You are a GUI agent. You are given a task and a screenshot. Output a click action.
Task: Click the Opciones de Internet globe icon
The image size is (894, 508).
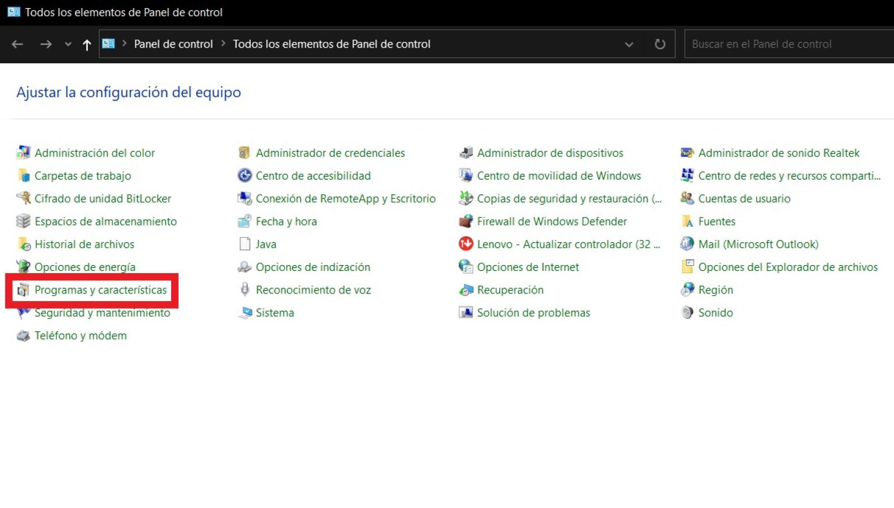point(466,267)
